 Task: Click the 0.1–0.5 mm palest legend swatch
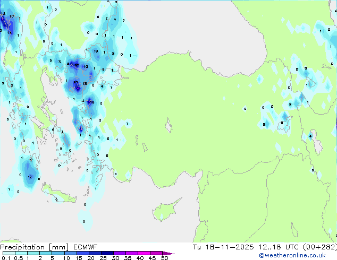[x=9, y=253]
